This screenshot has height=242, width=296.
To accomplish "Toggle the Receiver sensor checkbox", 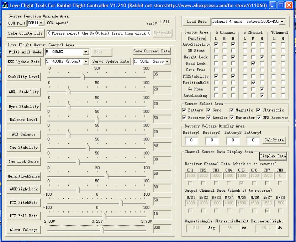I will click(184, 118).
